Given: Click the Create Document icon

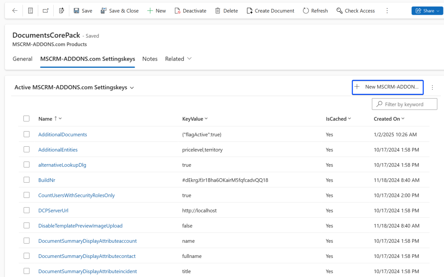Looking at the screenshot, I should point(249,11).
